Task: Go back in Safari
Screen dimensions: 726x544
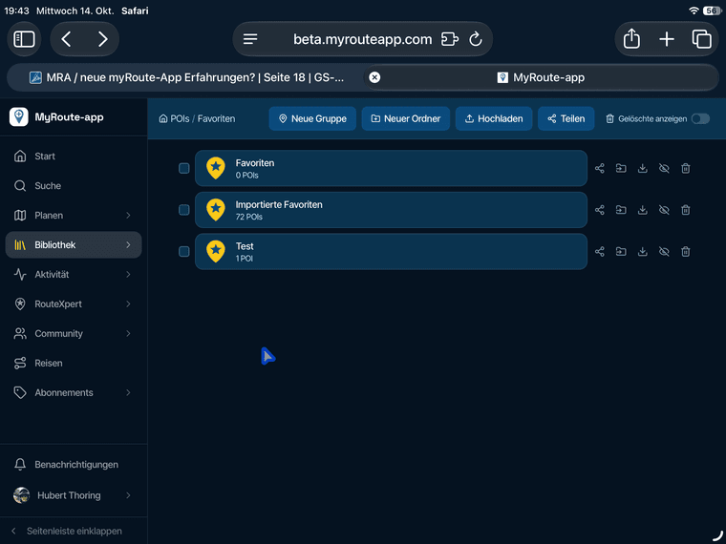Action: point(66,39)
